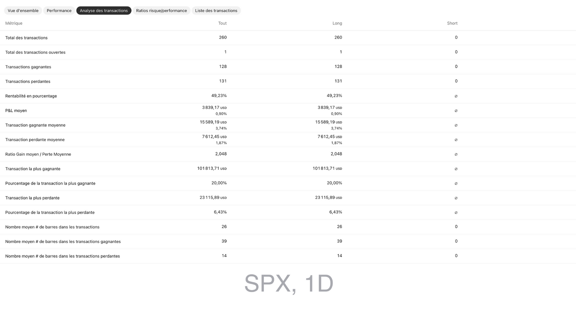The height and width of the screenshot is (316, 576).
Task: Open the Liste des transactions tab
Action: click(x=216, y=10)
